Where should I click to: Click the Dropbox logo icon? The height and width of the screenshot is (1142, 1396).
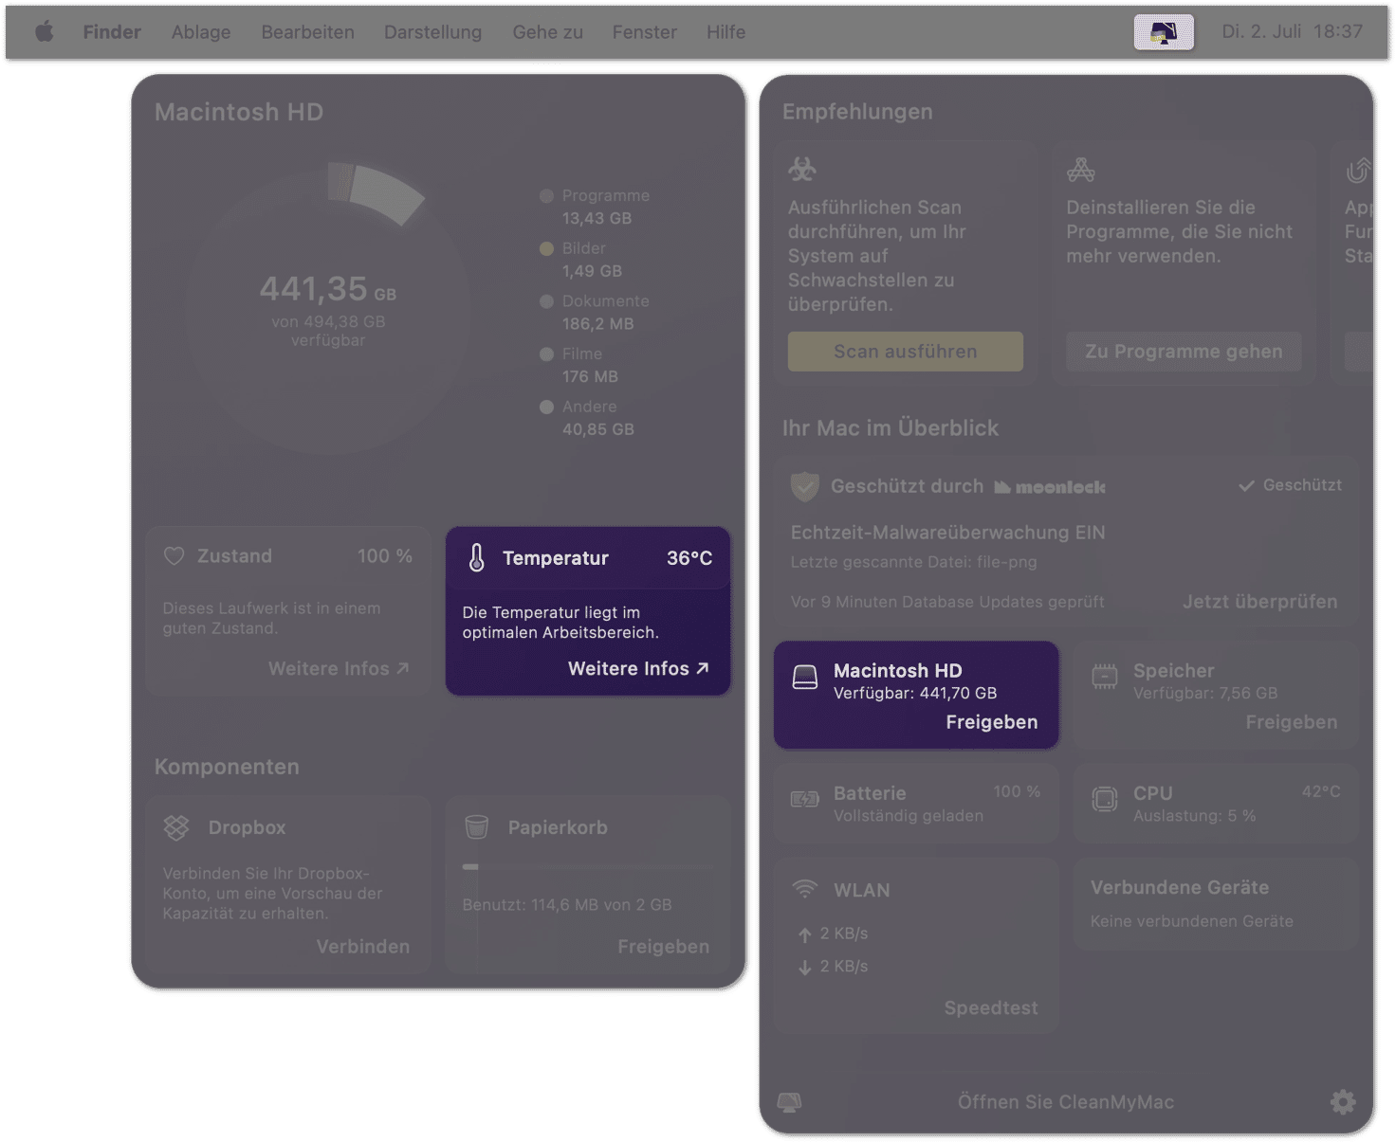click(176, 827)
